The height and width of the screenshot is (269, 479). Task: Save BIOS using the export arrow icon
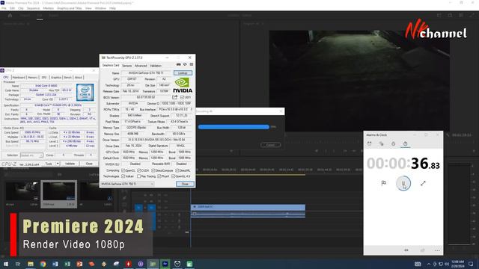[174, 97]
